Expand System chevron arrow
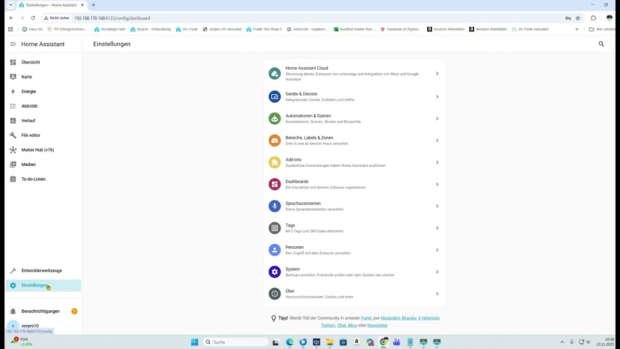The height and width of the screenshot is (349, 620). (437, 271)
